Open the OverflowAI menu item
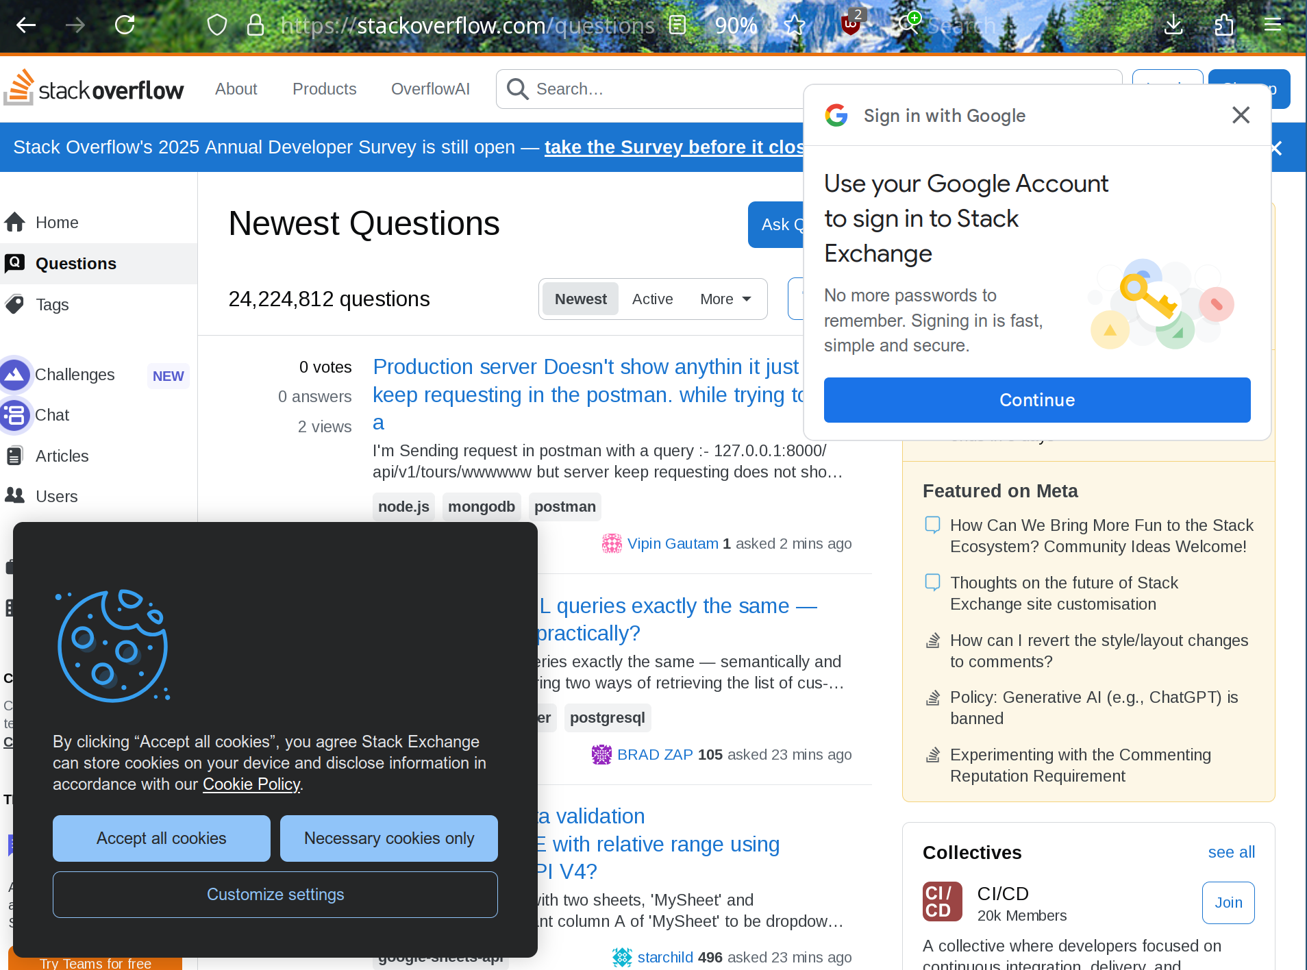This screenshot has height=970, width=1307. [431, 89]
